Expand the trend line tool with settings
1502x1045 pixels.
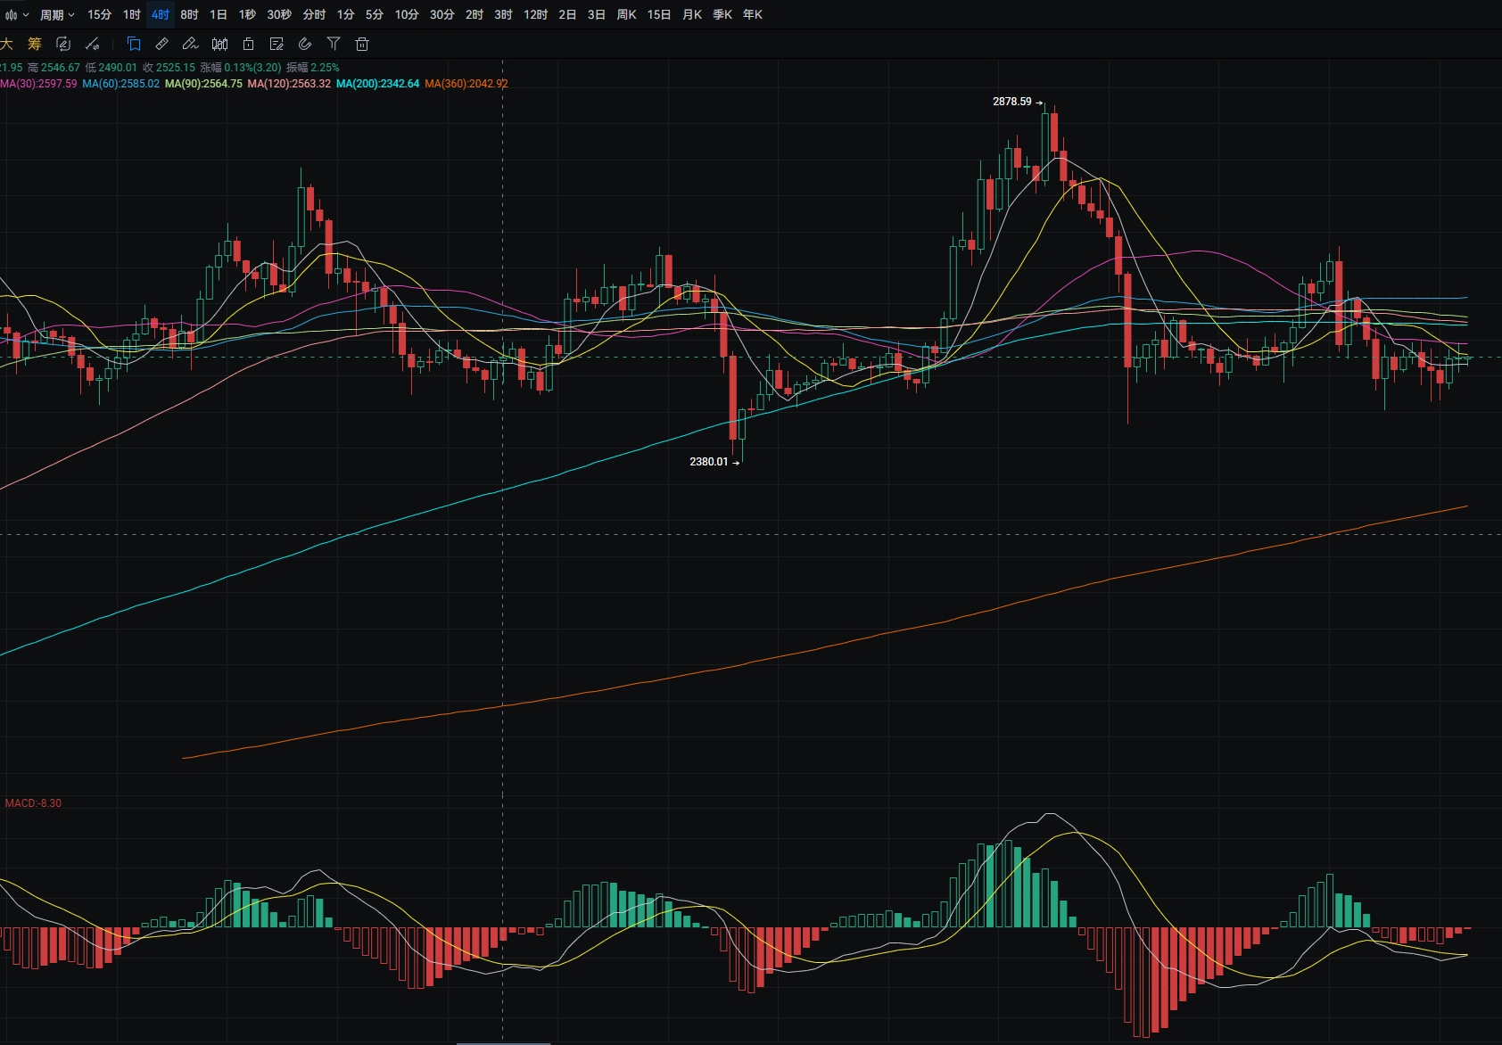[x=92, y=44]
